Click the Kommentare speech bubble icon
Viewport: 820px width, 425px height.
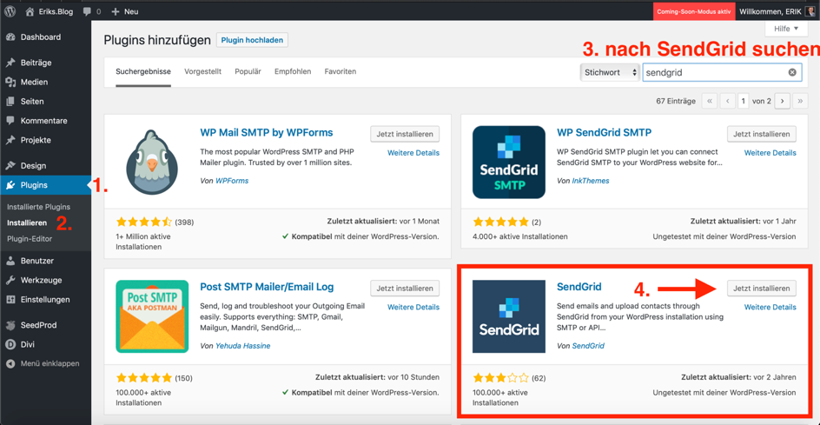(10, 121)
